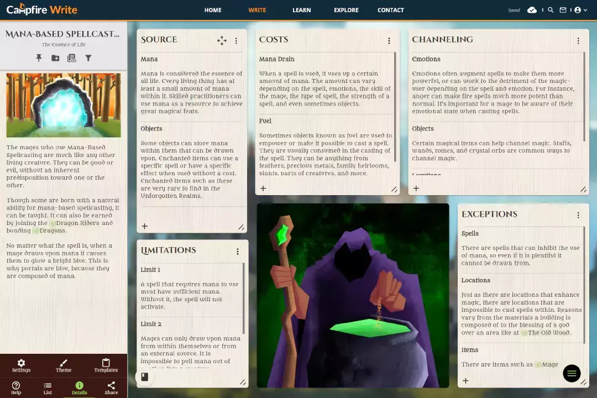The height and width of the screenshot is (398, 597).
Task: Open the Exceptions panel options menu
Action: 578,215
